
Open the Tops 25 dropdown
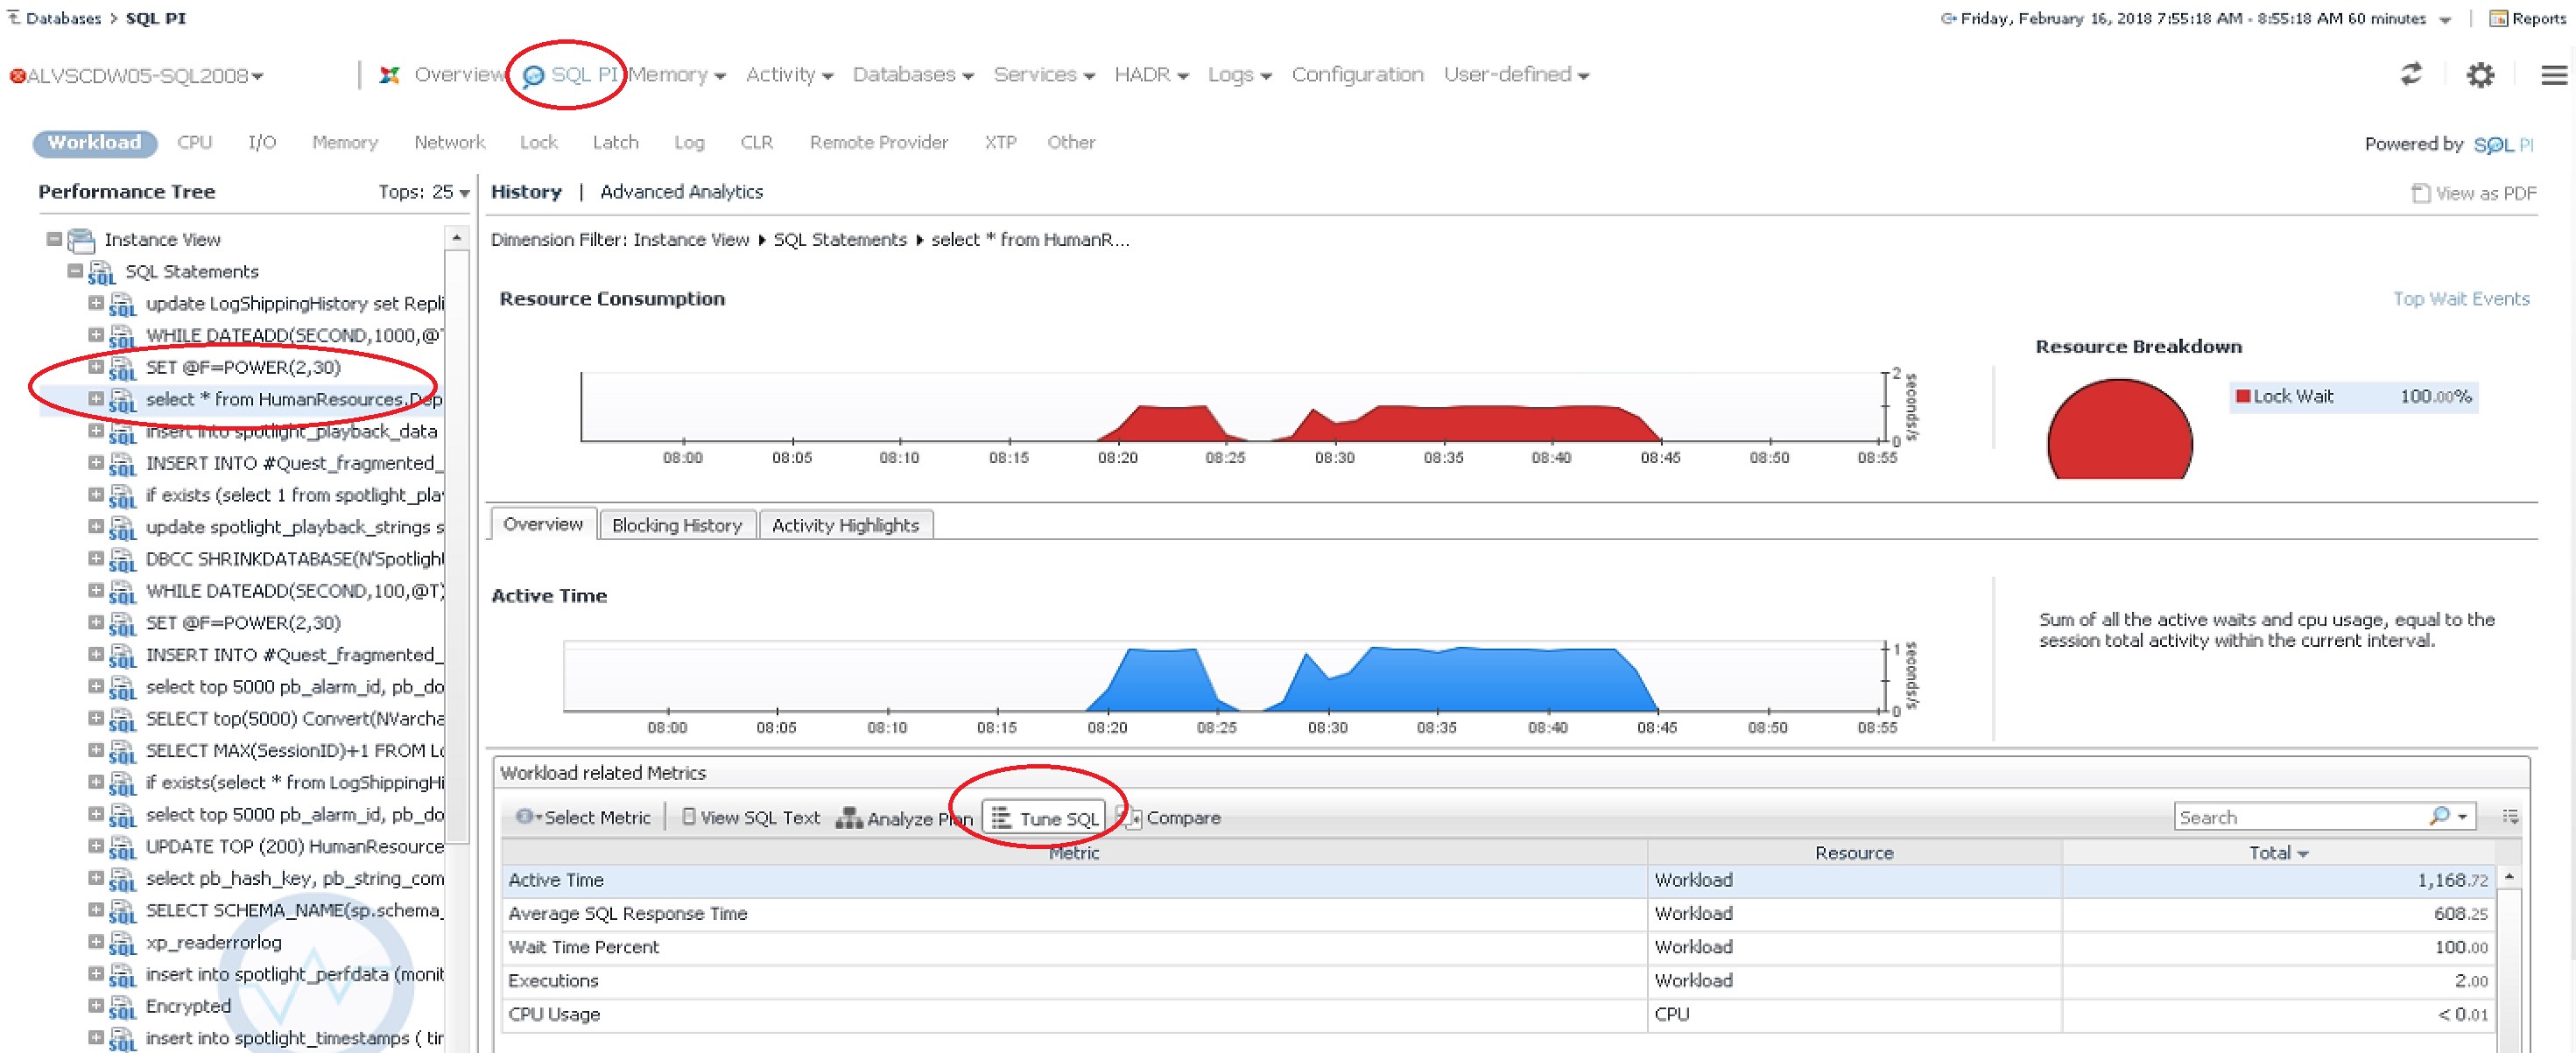pyautogui.click(x=463, y=193)
